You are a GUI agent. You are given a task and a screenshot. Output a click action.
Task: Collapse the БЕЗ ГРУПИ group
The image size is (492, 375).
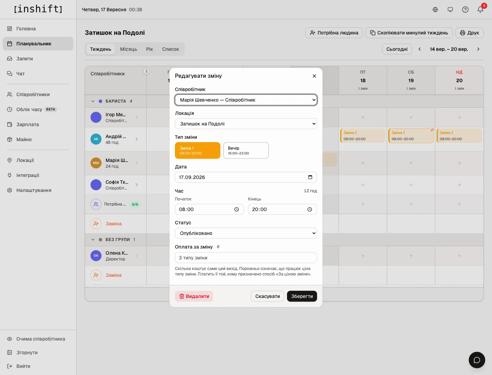click(x=93, y=240)
